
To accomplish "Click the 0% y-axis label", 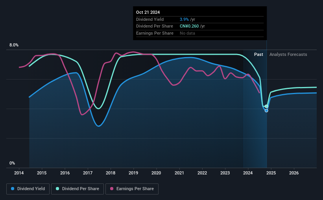I will tap(12, 163).
